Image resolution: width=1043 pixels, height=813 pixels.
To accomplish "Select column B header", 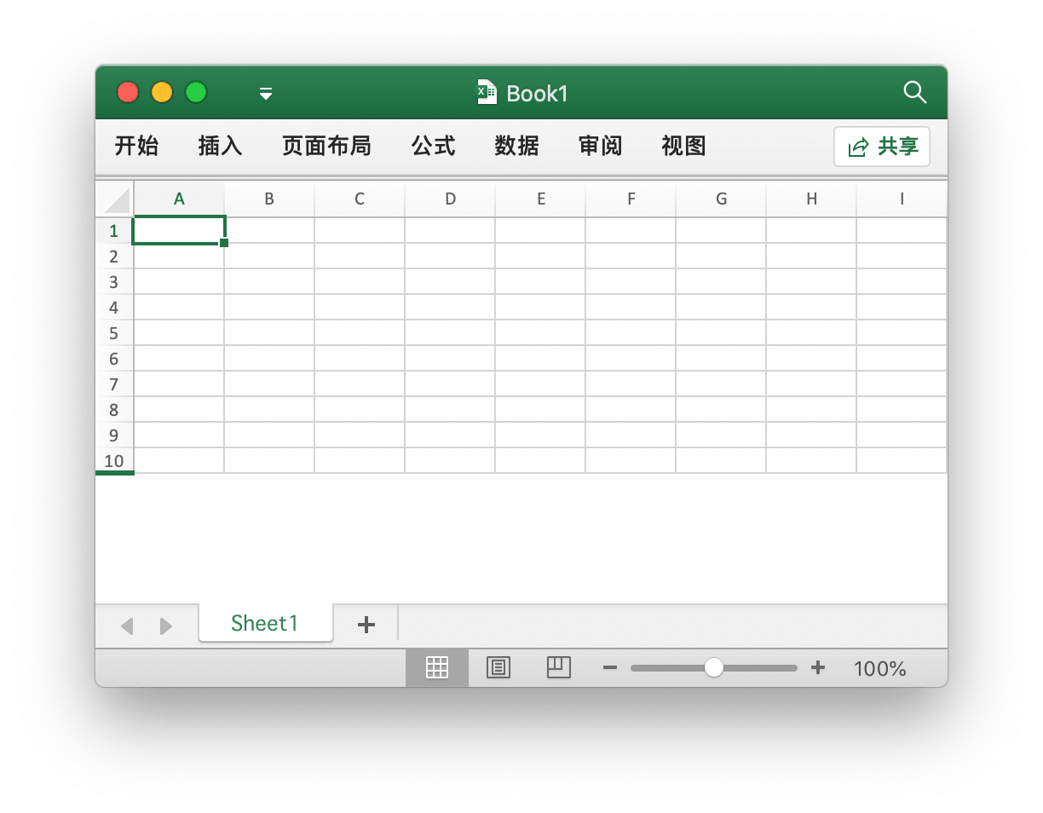I will [269, 199].
